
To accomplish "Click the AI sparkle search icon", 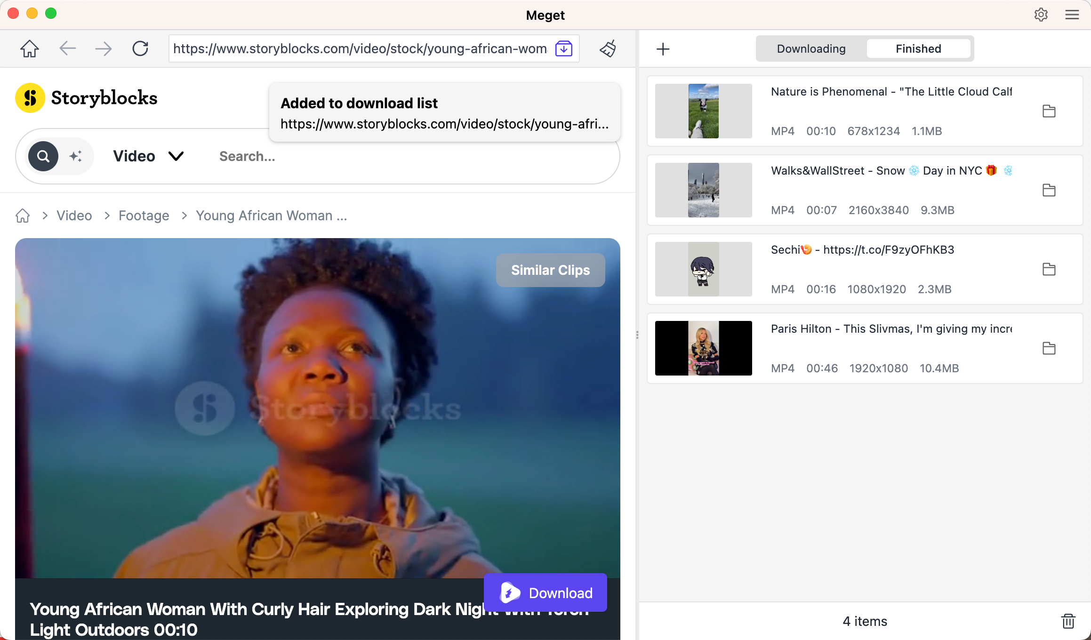I will pos(76,156).
